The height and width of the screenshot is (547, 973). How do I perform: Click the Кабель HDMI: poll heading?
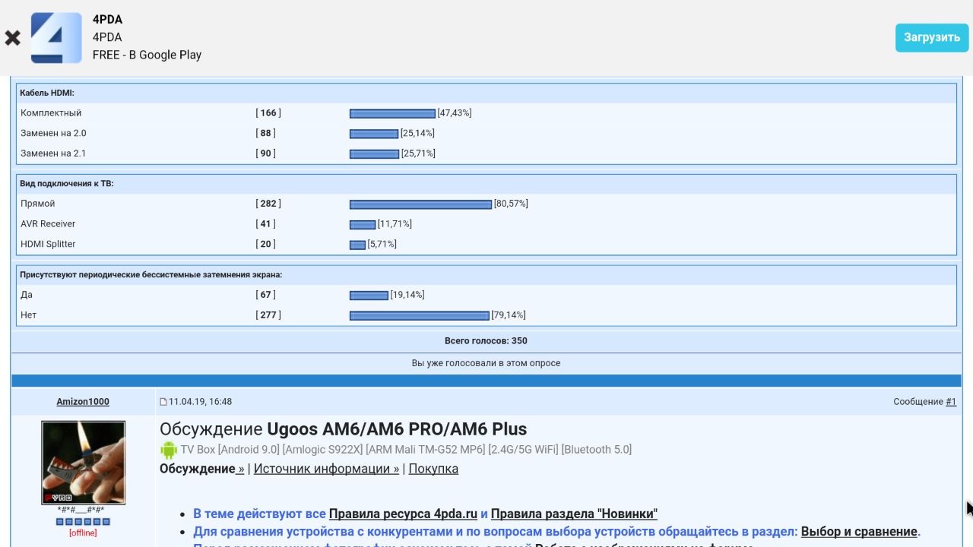[x=47, y=93]
